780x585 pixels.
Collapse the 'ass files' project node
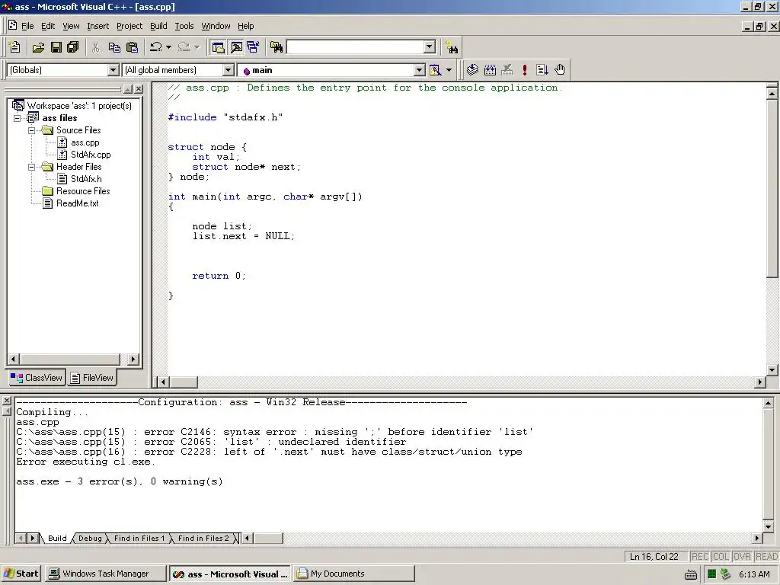coord(18,118)
